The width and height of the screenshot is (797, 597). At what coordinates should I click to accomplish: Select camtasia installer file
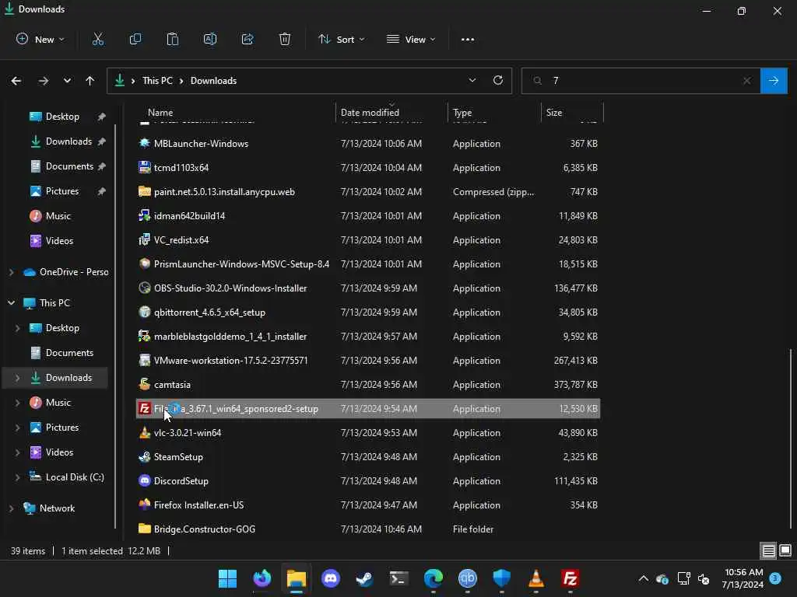click(x=368, y=385)
